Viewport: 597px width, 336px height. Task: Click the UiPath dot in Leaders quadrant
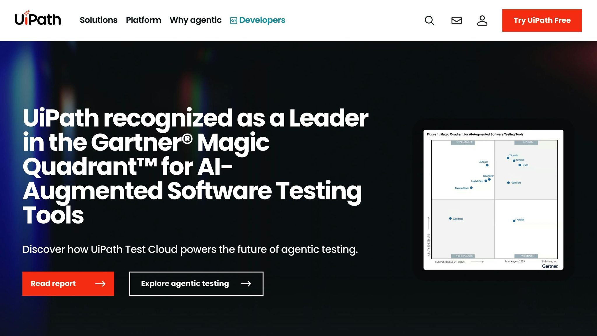tap(519, 165)
